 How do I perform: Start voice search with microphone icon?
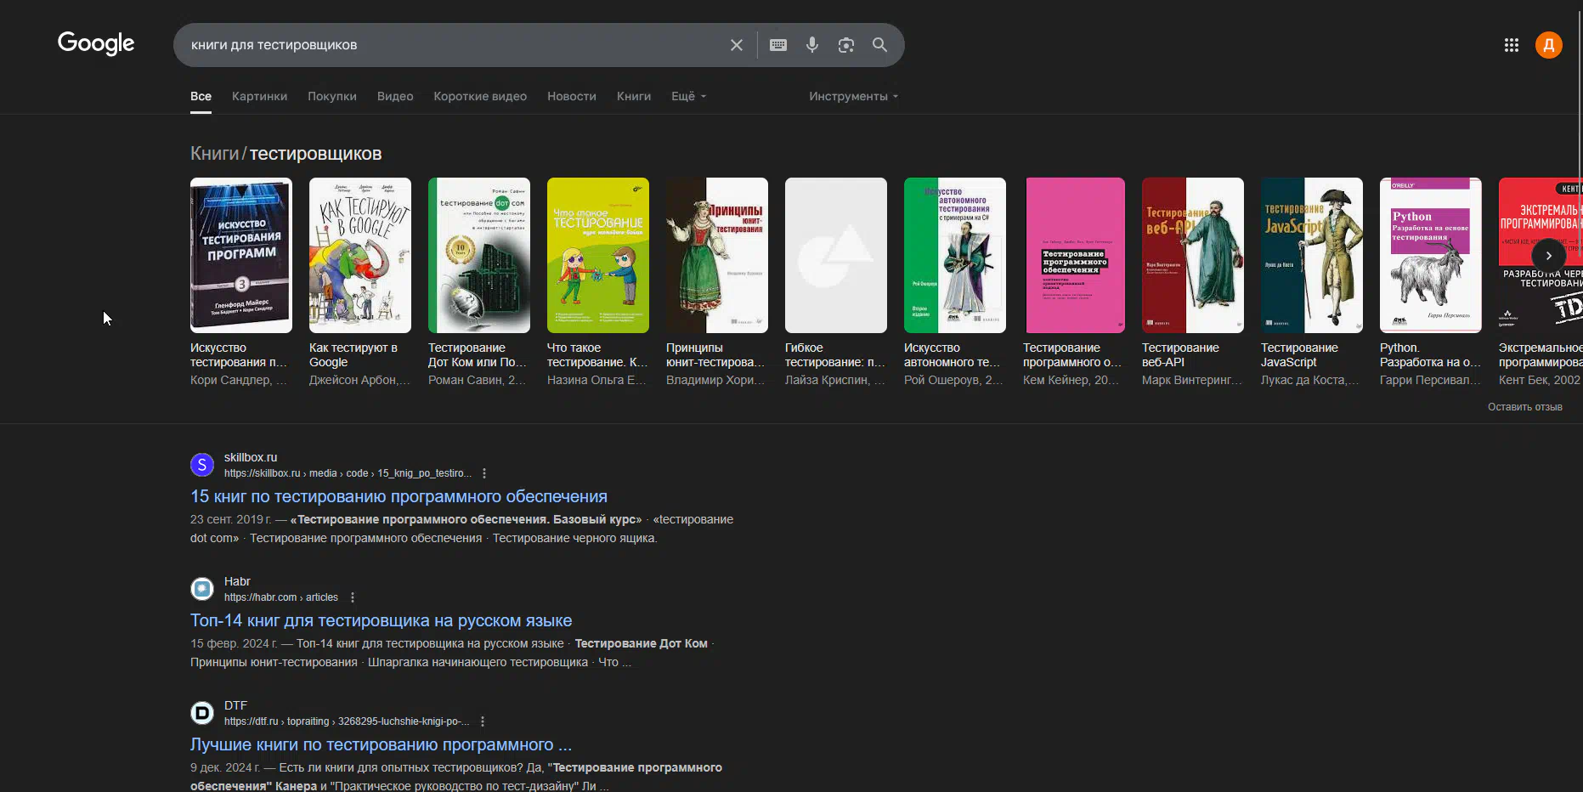coord(812,45)
